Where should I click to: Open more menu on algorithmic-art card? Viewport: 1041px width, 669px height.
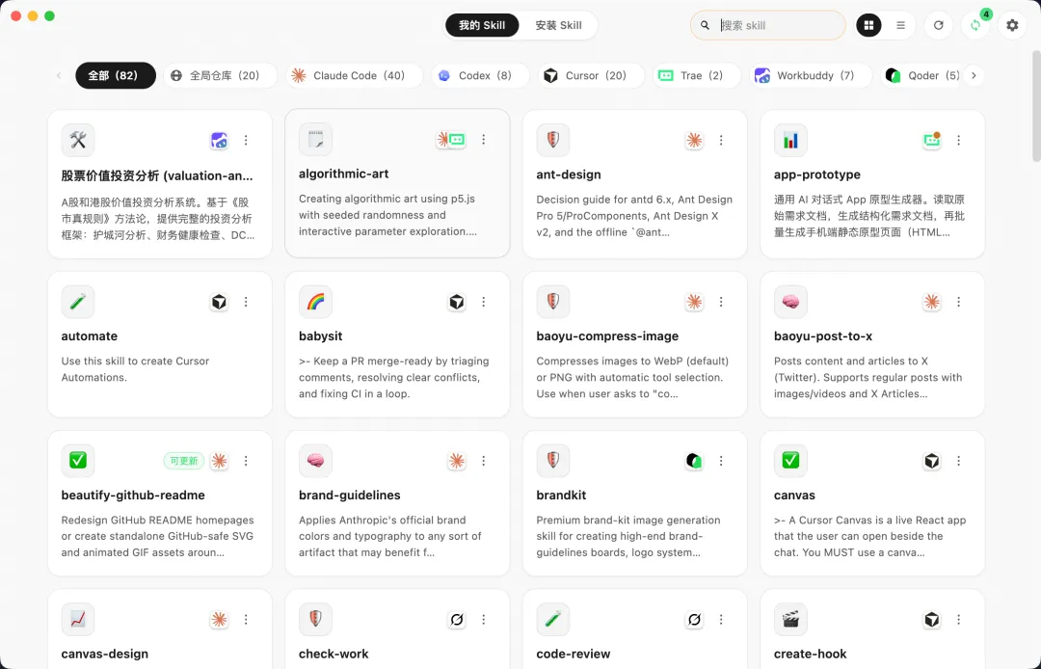483,140
